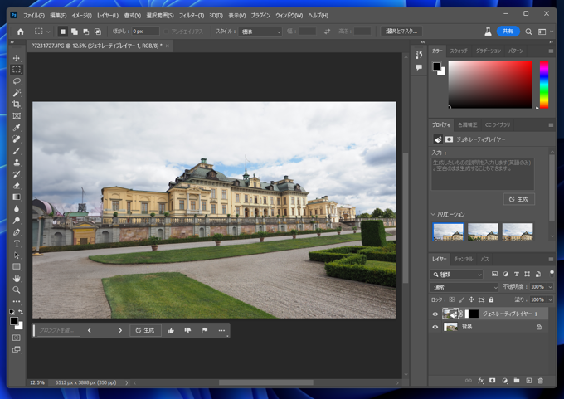Click the 選択とマスク... button
The width and height of the screenshot is (564, 399).
[401, 32]
